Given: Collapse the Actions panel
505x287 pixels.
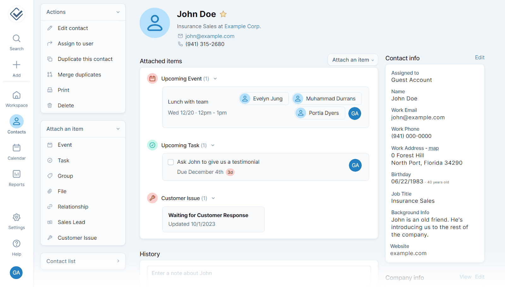Looking at the screenshot, I should 118,12.
